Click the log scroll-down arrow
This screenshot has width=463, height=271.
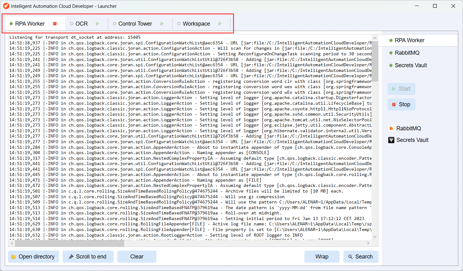tap(375, 237)
